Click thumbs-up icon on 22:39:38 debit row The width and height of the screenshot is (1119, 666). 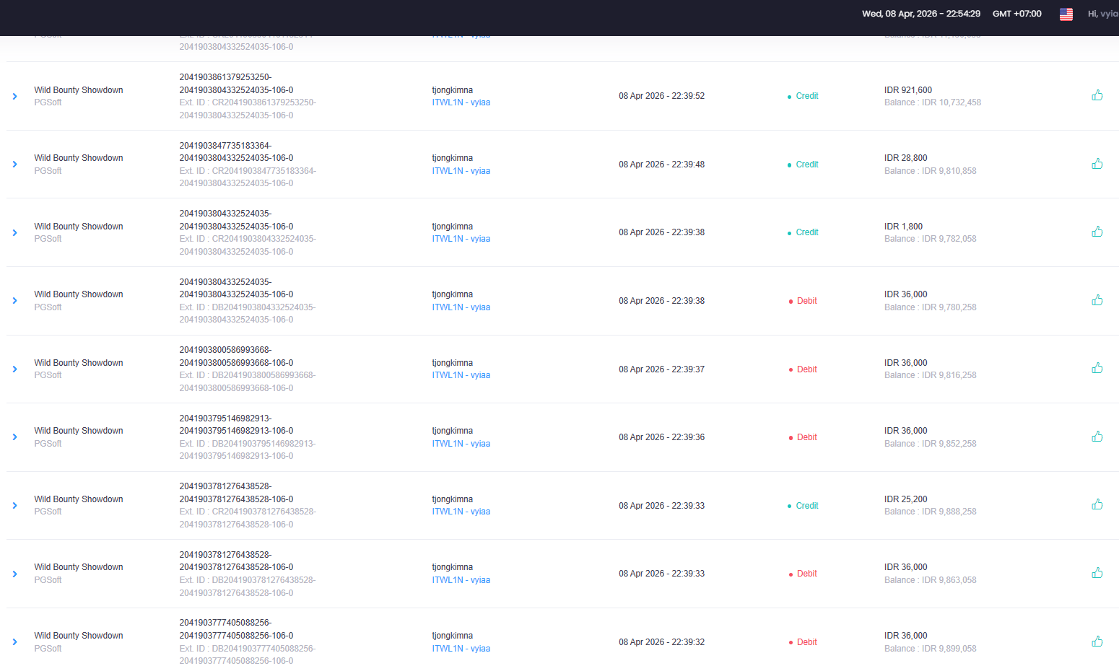coord(1097,300)
